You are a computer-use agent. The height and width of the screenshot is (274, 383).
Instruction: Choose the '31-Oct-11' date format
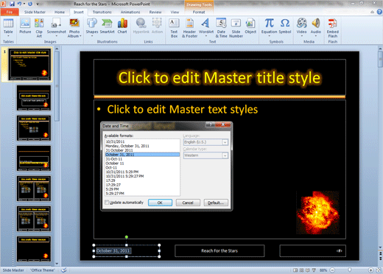[x=114, y=159]
